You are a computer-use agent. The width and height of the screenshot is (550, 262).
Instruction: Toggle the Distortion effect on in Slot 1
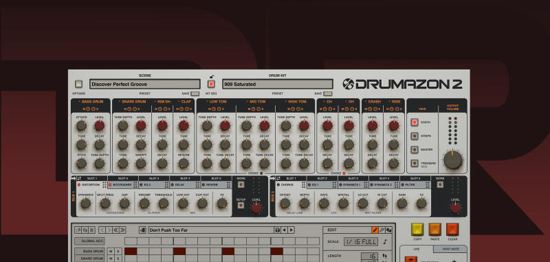79,184
